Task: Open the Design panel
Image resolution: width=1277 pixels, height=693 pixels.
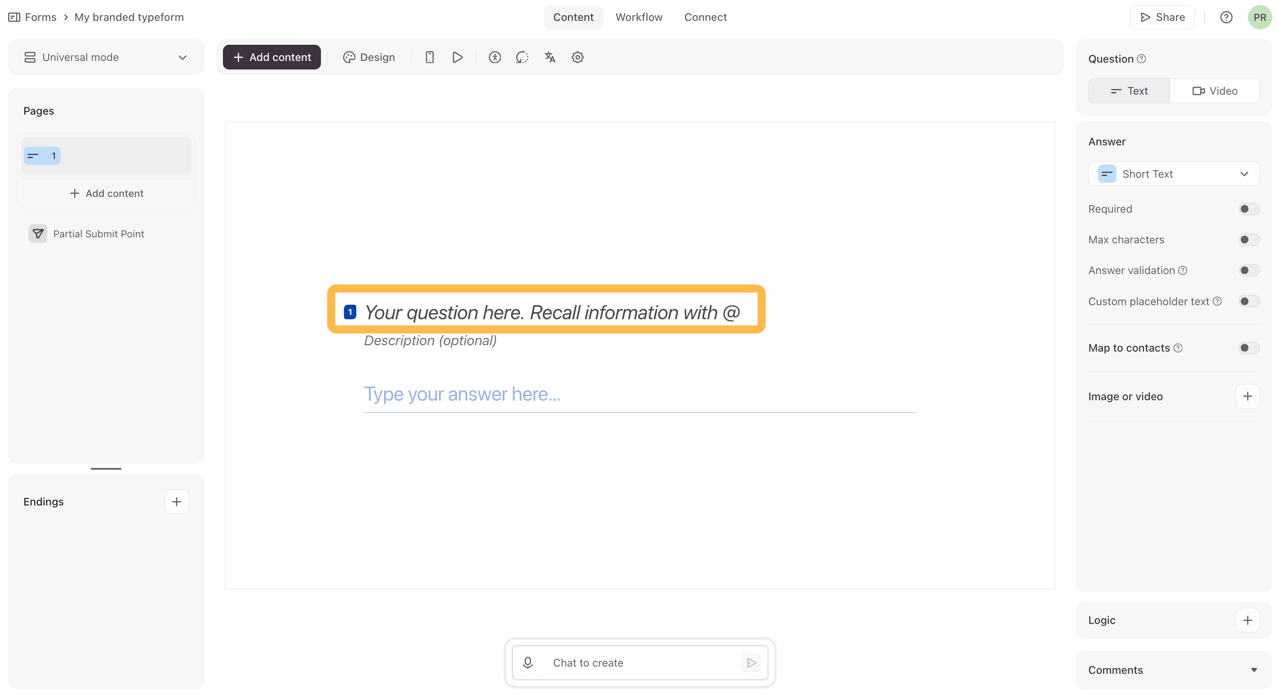Action: (x=369, y=58)
